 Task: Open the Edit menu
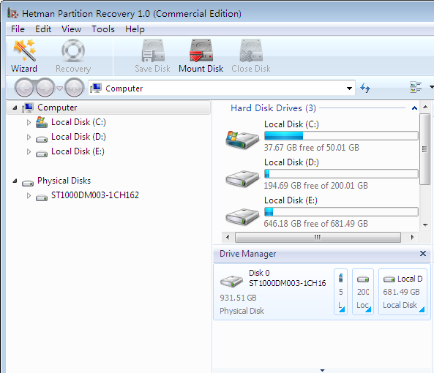(x=43, y=29)
